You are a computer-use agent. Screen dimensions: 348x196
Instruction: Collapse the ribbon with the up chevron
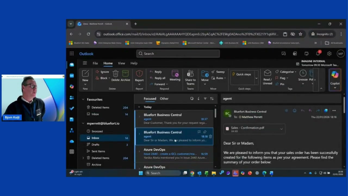[x=321, y=88]
